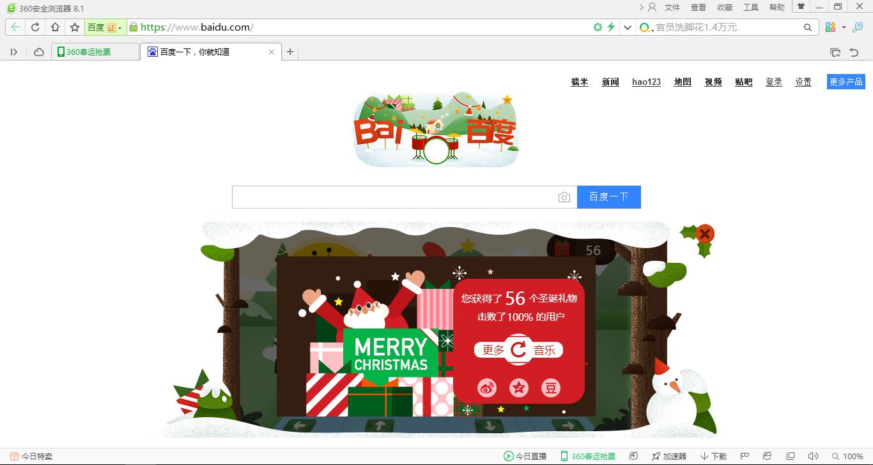Toggle page sound with the speaker icon
This screenshot has width=873, height=465.
coord(813,456)
